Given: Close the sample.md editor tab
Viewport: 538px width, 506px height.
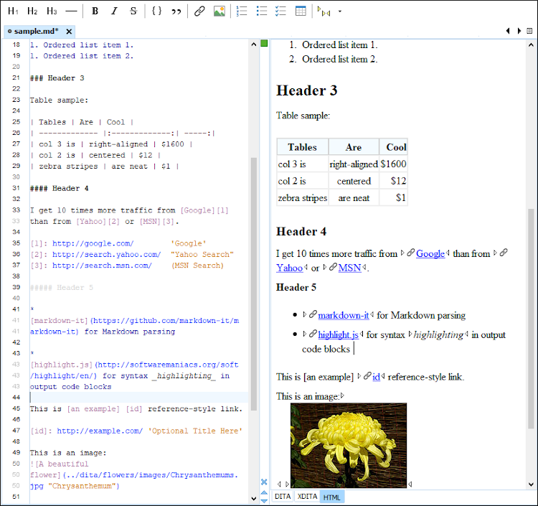Looking at the screenshot, I should pyautogui.click(x=69, y=32).
